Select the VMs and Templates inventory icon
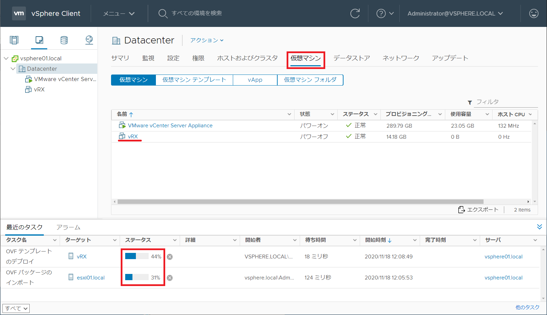The height and width of the screenshot is (315, 547). click(39, 40)
